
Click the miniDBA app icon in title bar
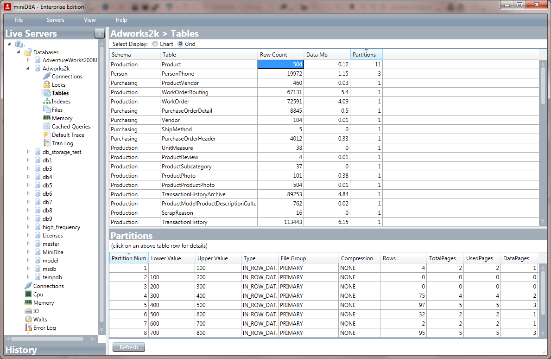(7, 6)
